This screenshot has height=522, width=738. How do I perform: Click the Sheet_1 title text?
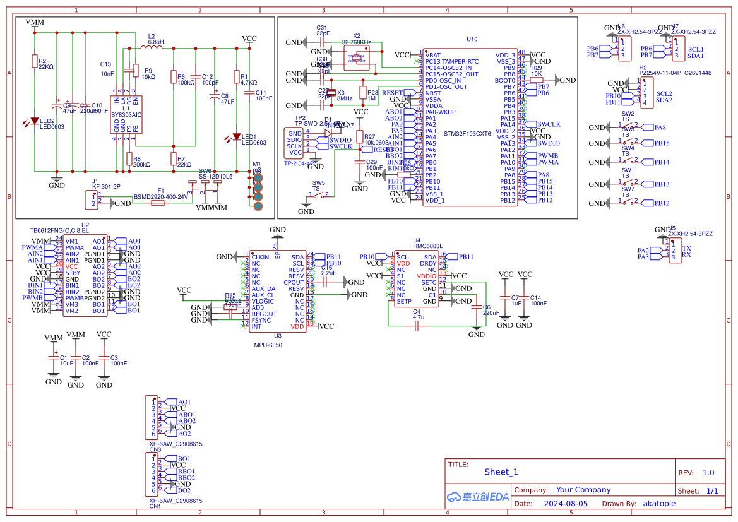[x=501, y=472]
